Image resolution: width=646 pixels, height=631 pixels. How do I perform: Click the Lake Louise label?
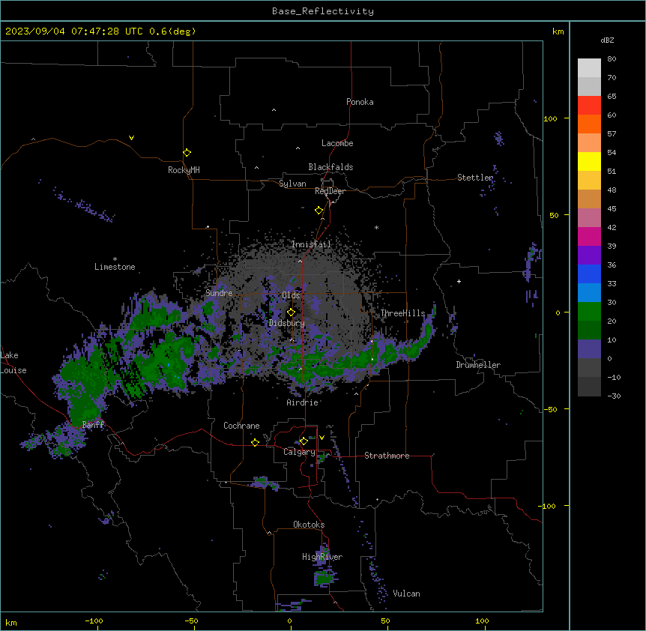coord(12,363)
